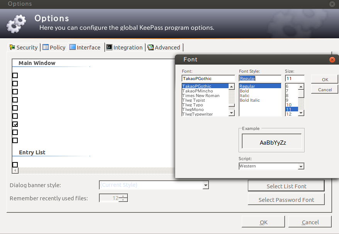Viewport: 339px width, 234px height.
Task: Open the Policy tab
Action: tap(54, 48)
